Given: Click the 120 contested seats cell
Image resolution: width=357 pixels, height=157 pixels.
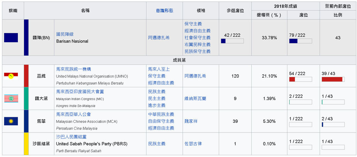Looking at the screenshot, I should [x=235, y=76].
